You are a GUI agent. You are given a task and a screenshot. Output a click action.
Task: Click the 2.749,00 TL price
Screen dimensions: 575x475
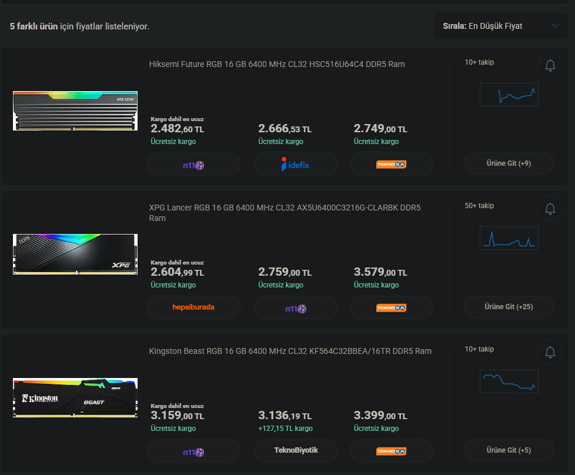coord(380,129)
